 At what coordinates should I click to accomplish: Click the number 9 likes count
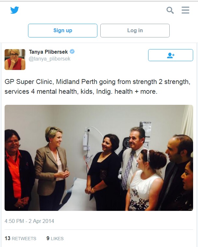click(48, 238)
